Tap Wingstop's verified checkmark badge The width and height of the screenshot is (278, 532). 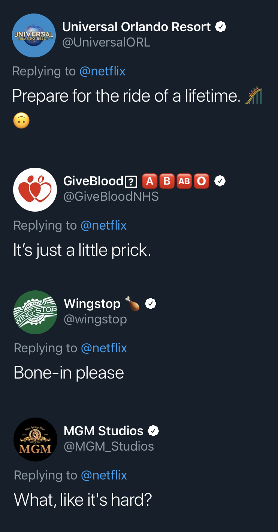tap(151, 304)
